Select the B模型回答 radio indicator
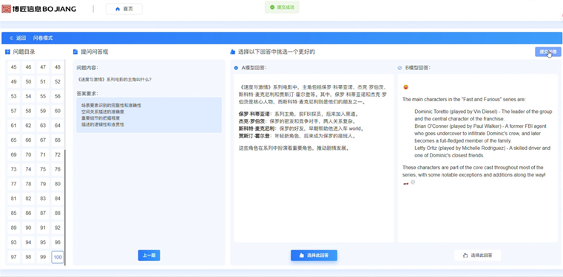This screenshot has width=563, height=277. (x=400, y=68)
